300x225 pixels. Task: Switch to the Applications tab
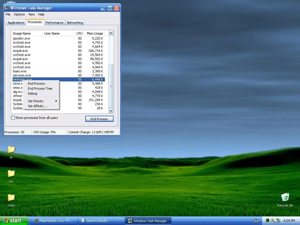click(16, 23)
